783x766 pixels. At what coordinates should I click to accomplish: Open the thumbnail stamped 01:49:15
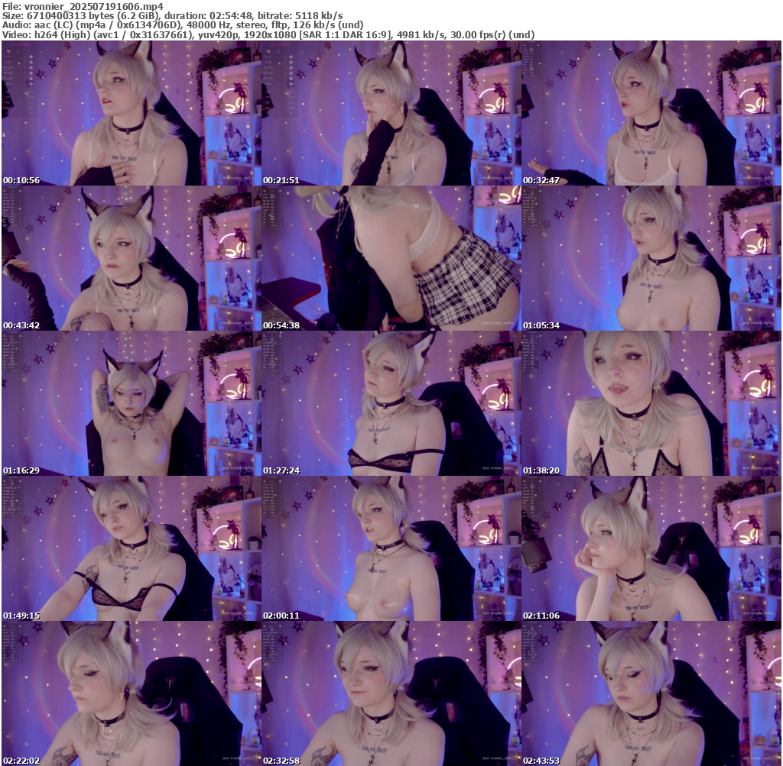(x=132, y=548)
